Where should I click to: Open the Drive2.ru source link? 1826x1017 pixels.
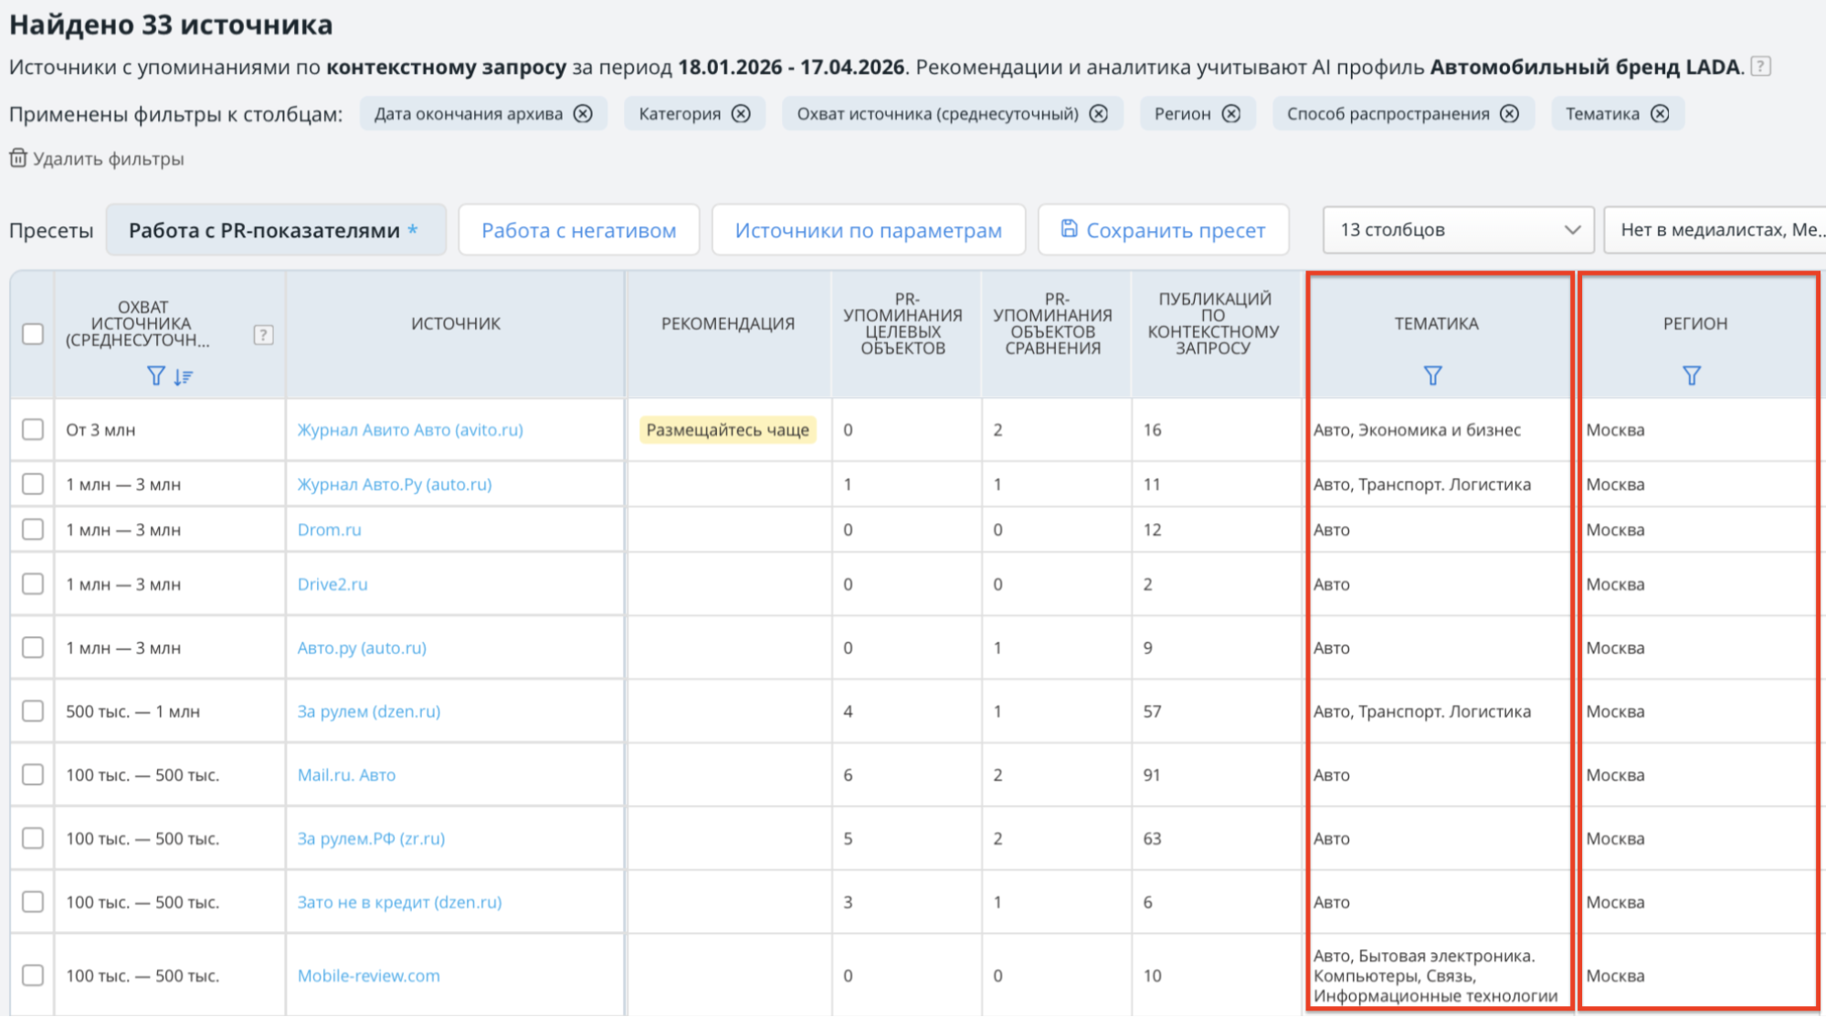(332, 584)
